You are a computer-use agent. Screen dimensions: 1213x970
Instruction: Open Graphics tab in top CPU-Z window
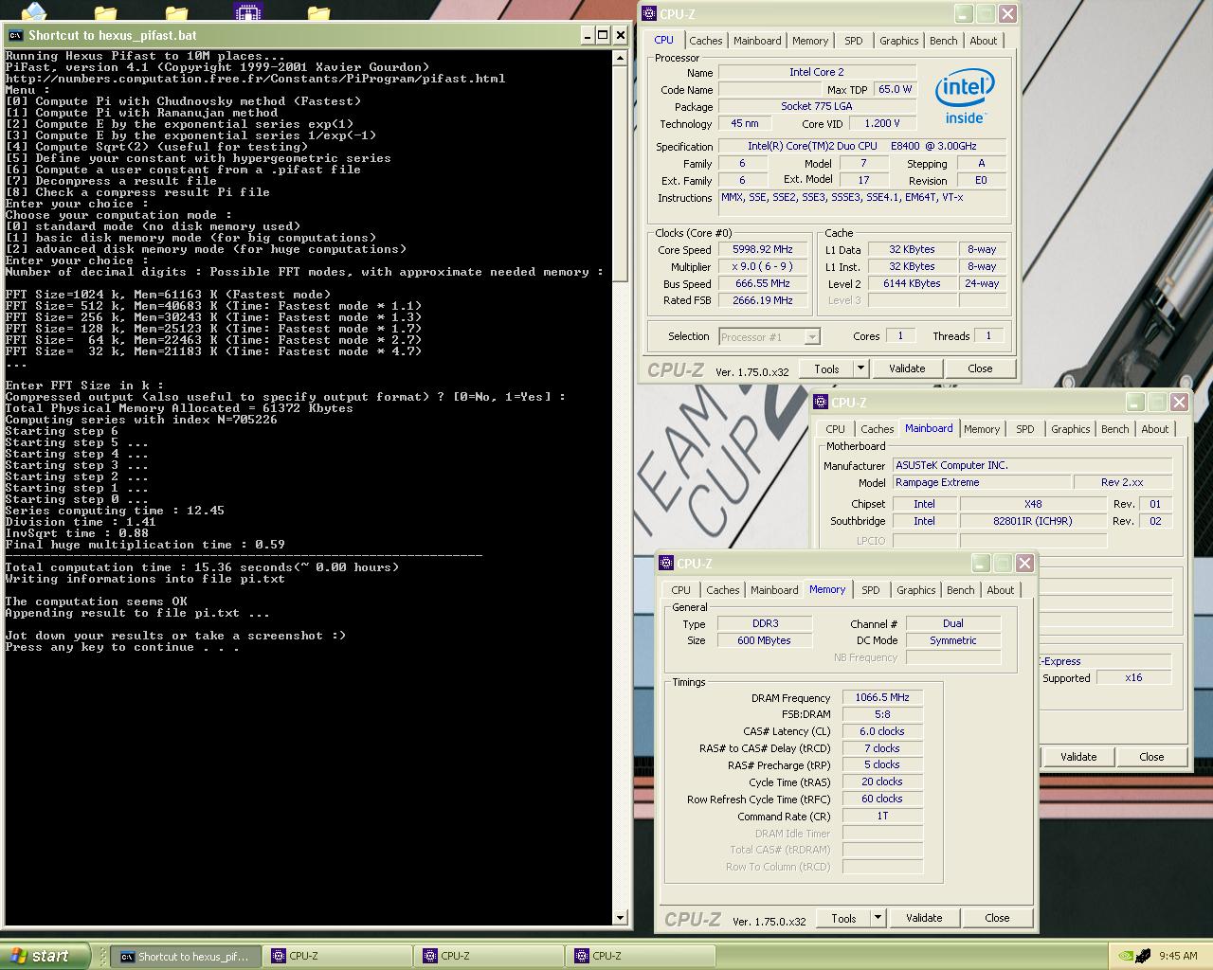click(898, 41)
